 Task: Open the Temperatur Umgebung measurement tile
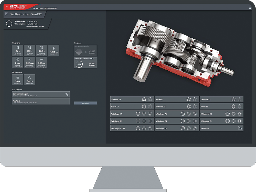point(17,50)
